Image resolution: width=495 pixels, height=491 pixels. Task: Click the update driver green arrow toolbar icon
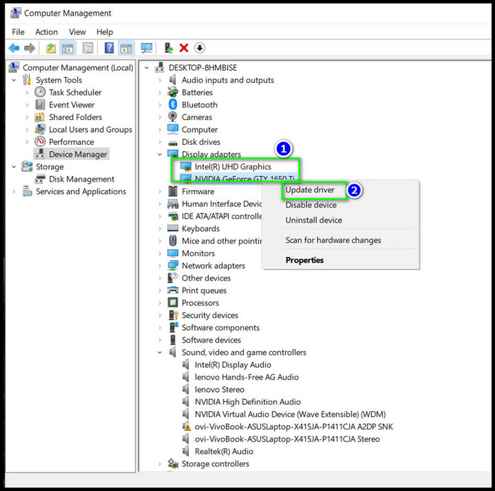pos(168,48)
